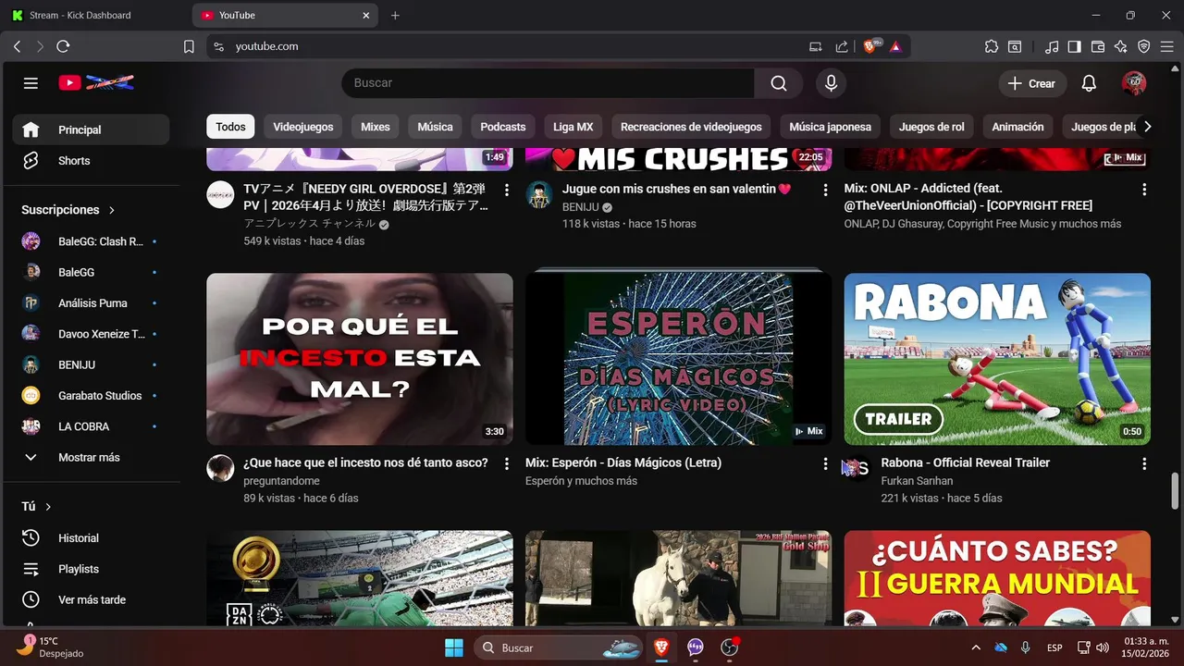Open the account avatar menu
The height and width of the screenshot is (666, 1184).
(1133, 83)
